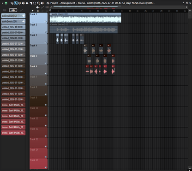The image size is (192, 171).
Task: Focus audio clips in the playlist header
Action: tap(38, 7)
